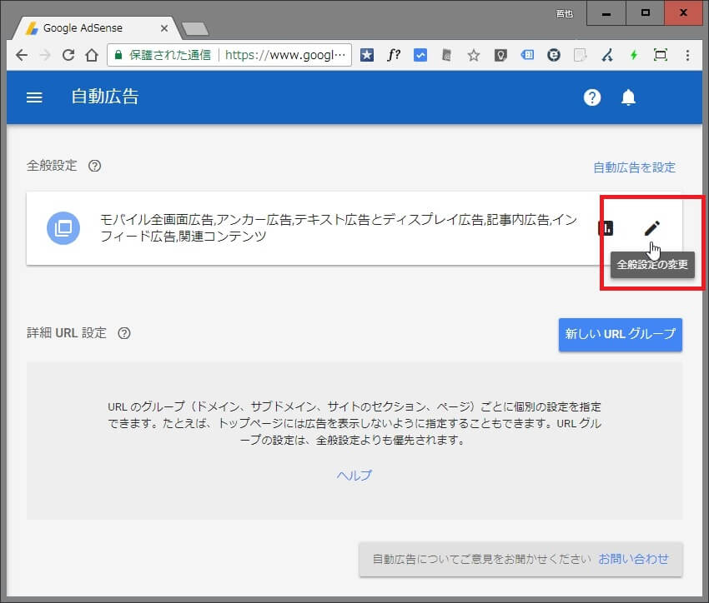Open the notifications bell
Viewport: 709px width, 603px height.
(629, 97)
